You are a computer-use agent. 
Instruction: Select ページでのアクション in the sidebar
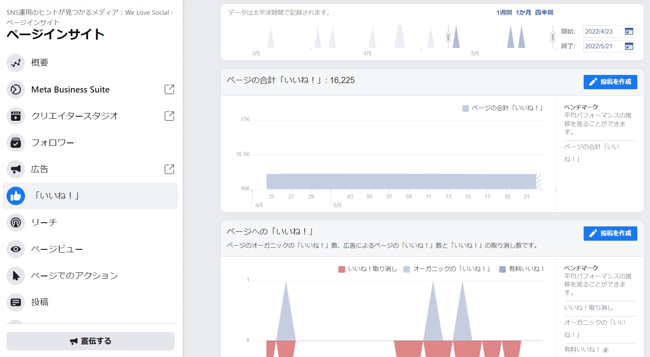pos(91,276)
